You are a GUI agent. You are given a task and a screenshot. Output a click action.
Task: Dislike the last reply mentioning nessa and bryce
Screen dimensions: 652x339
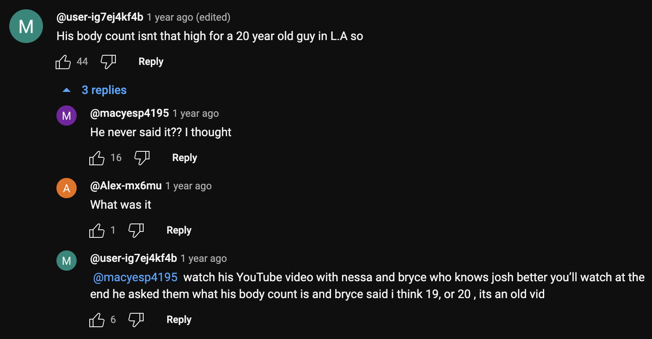point(136,320)
